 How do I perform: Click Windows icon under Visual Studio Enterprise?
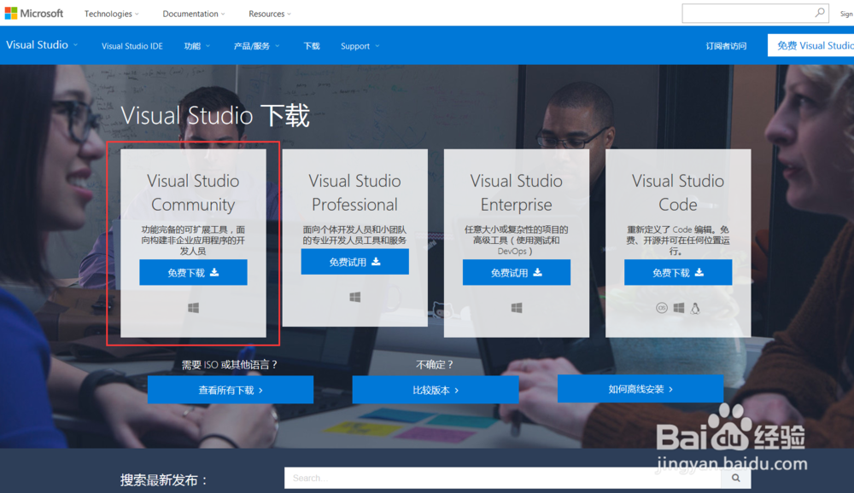point(517,308)
